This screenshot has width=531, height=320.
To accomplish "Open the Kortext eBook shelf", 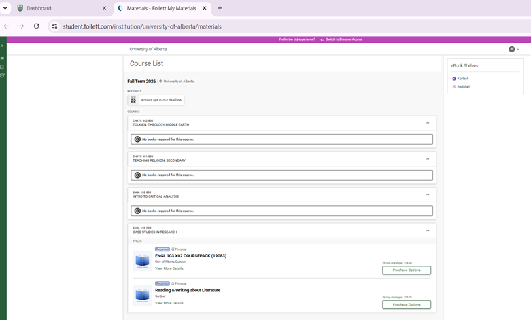I will [x=462, y=79].
